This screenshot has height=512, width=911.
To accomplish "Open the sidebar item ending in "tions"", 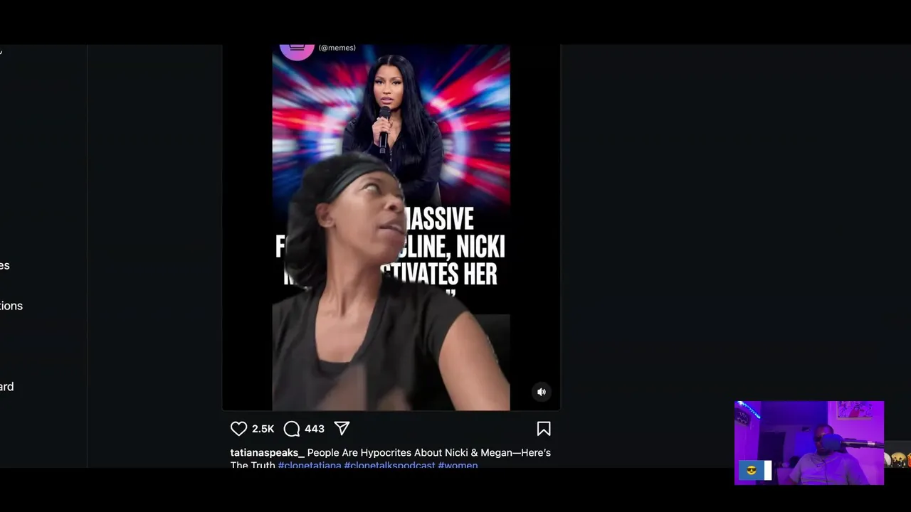I will (11, 306).
